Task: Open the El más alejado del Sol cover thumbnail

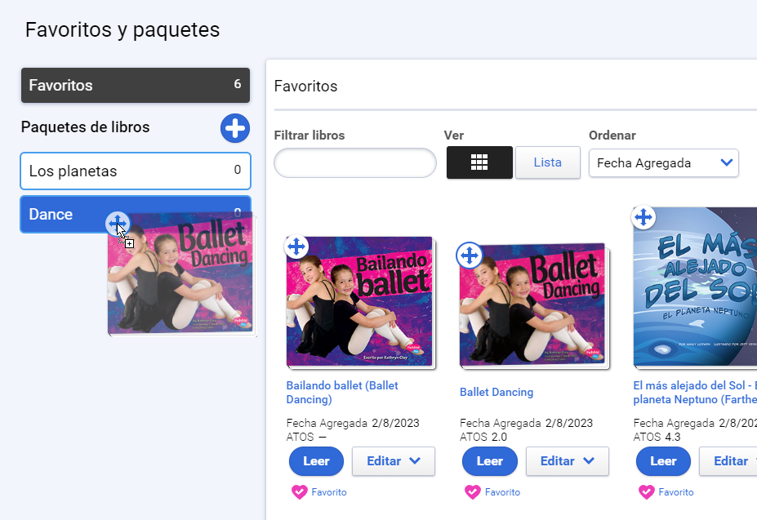Action: tap(695, 287)
